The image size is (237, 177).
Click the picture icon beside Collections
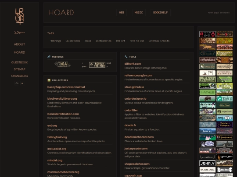tap(49, 80)
